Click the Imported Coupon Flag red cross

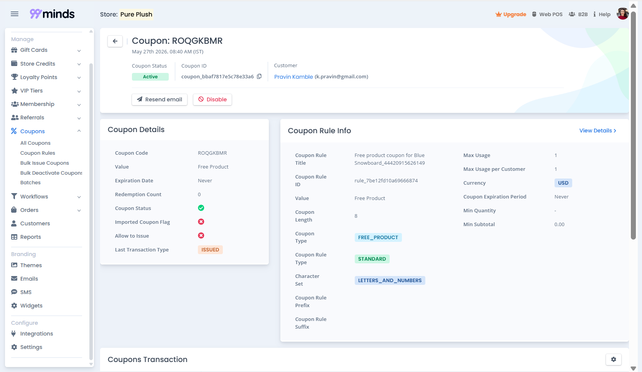pyautogui.click(x=201, y=222)
